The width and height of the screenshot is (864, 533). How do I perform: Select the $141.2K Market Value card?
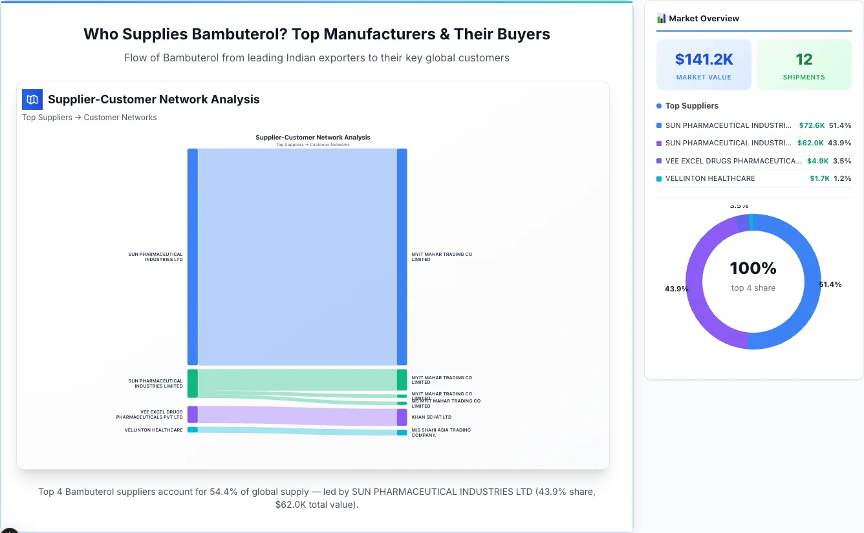coord(704,64)
